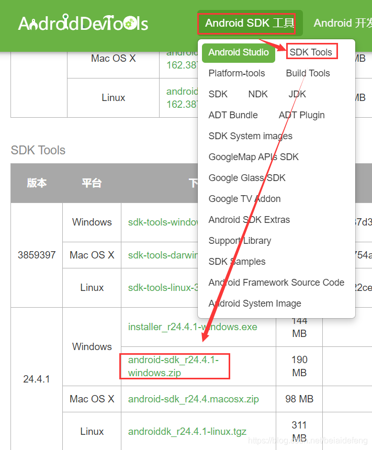Open Android Framework Source Code entry
Screen dimensions: 372x450
[x=276, y=283]
